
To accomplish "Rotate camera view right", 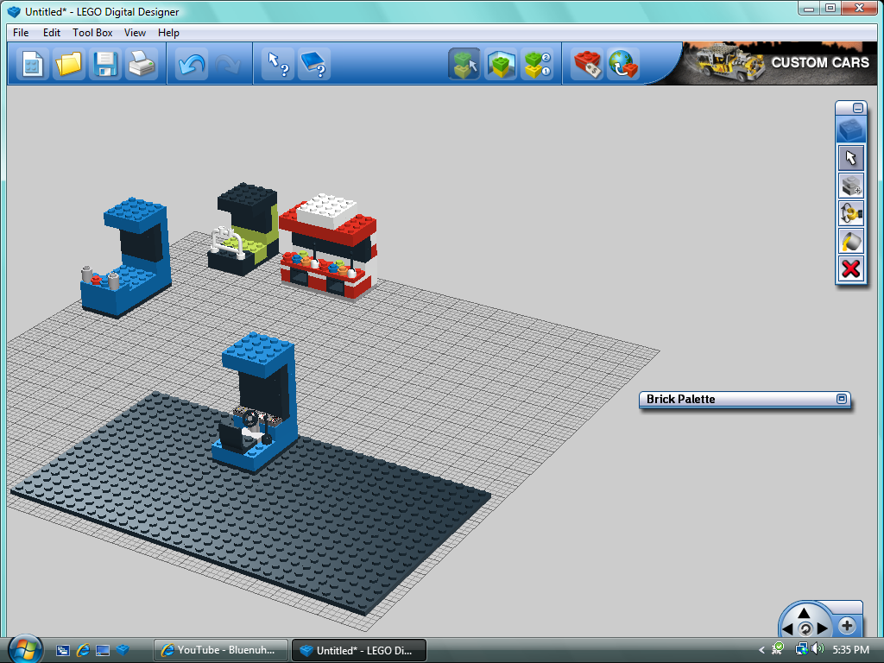I will click(822, 628).
